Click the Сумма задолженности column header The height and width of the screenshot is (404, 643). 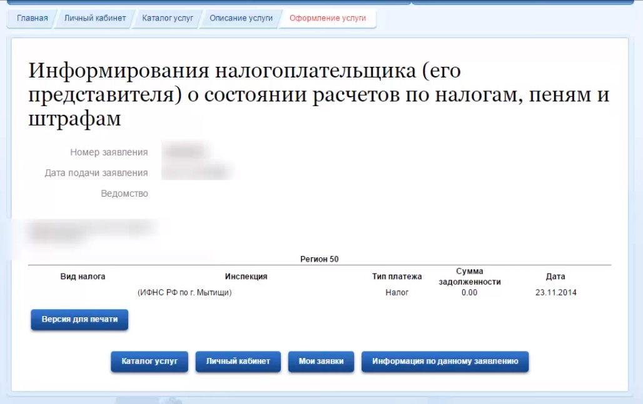(x=469, y=277)
